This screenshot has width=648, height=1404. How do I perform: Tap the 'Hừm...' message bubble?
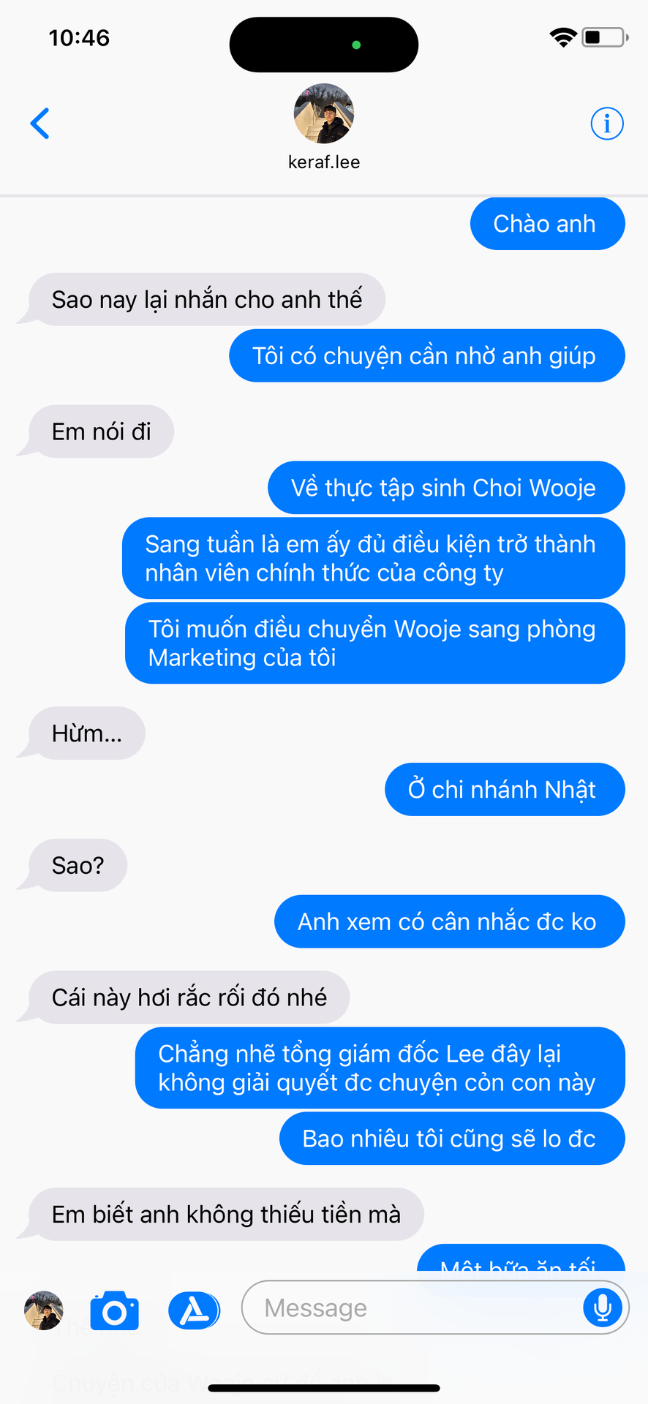[x=86, y=733]
